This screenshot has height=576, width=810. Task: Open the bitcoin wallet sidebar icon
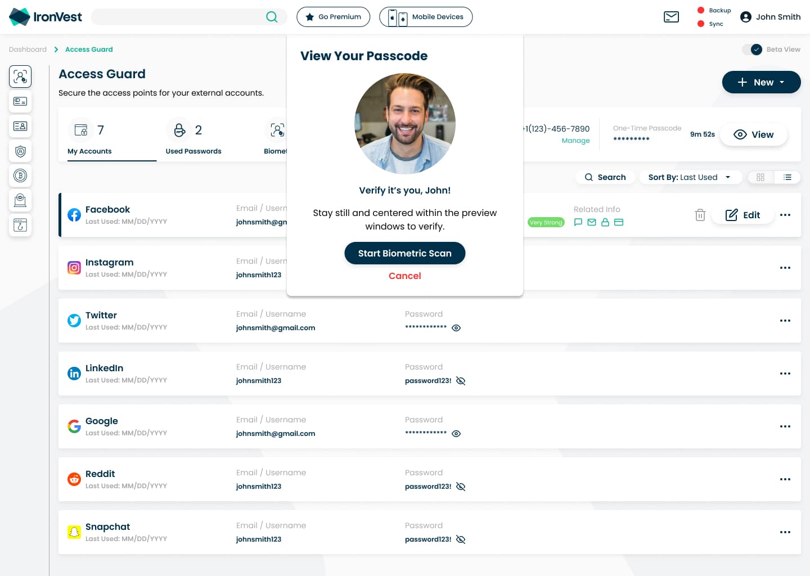20,175
